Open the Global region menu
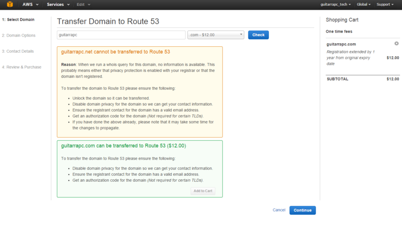 [363, 5]
